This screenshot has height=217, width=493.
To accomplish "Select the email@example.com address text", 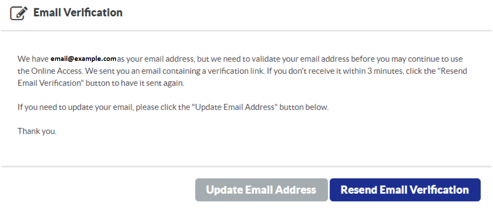I will (83, 59).
